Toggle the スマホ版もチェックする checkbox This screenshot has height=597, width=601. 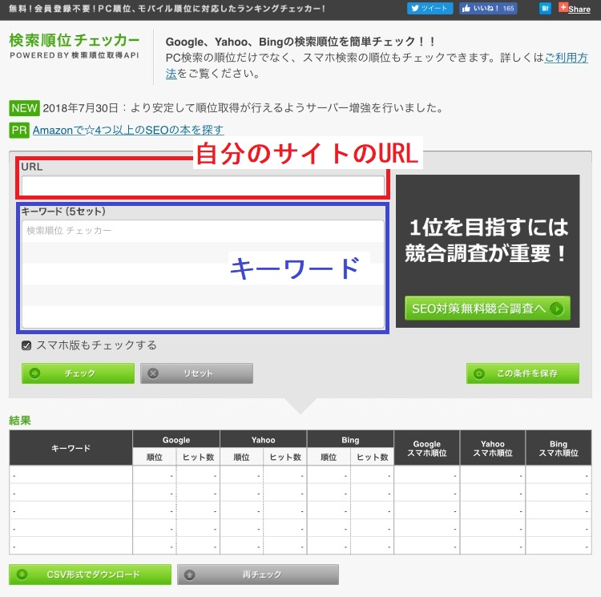tap(26, 345)
